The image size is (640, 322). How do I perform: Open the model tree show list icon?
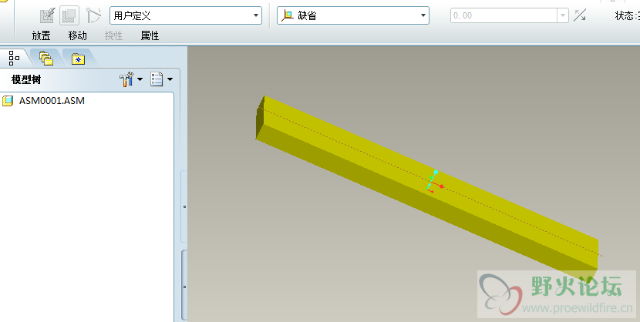point(157,79)
